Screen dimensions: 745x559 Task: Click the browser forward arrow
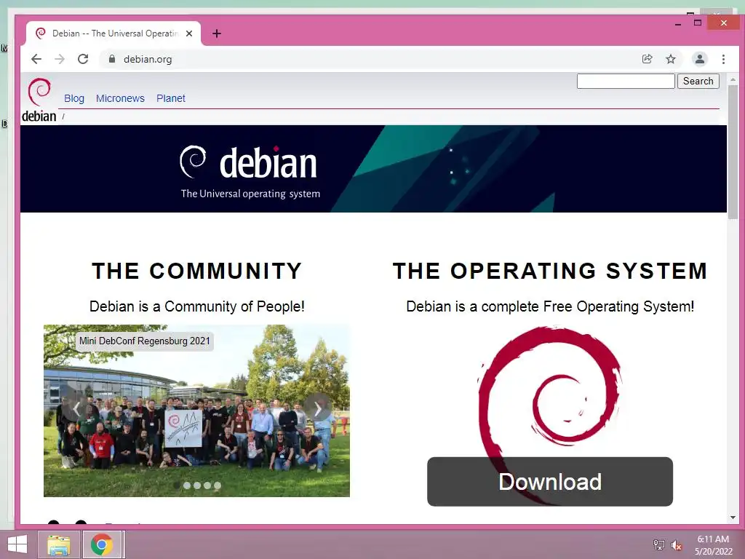coord(60,59)
